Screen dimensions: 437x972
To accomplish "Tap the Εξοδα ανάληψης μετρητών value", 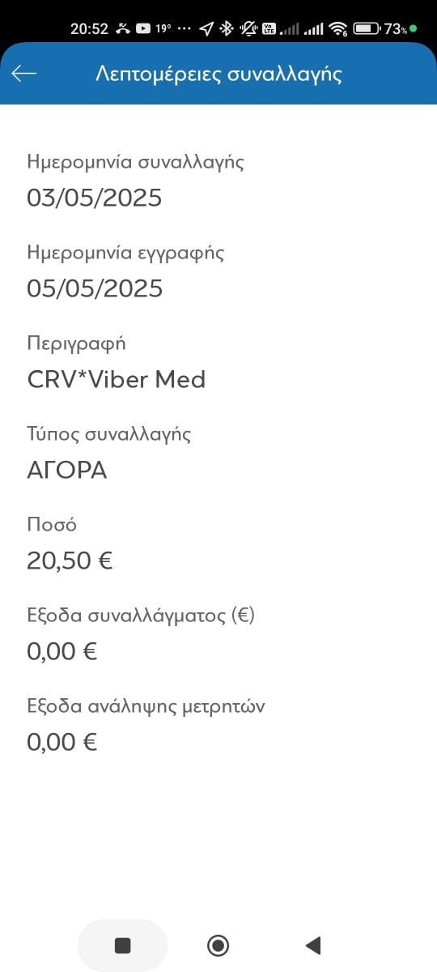I will [62, 742].
